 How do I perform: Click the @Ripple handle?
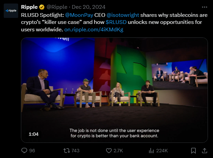(57, 7)
